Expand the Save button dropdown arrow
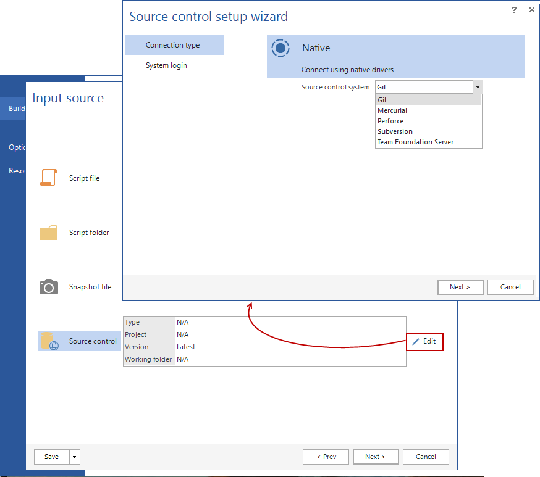Viewport: 540px width, 477px height. click(75, 457)
